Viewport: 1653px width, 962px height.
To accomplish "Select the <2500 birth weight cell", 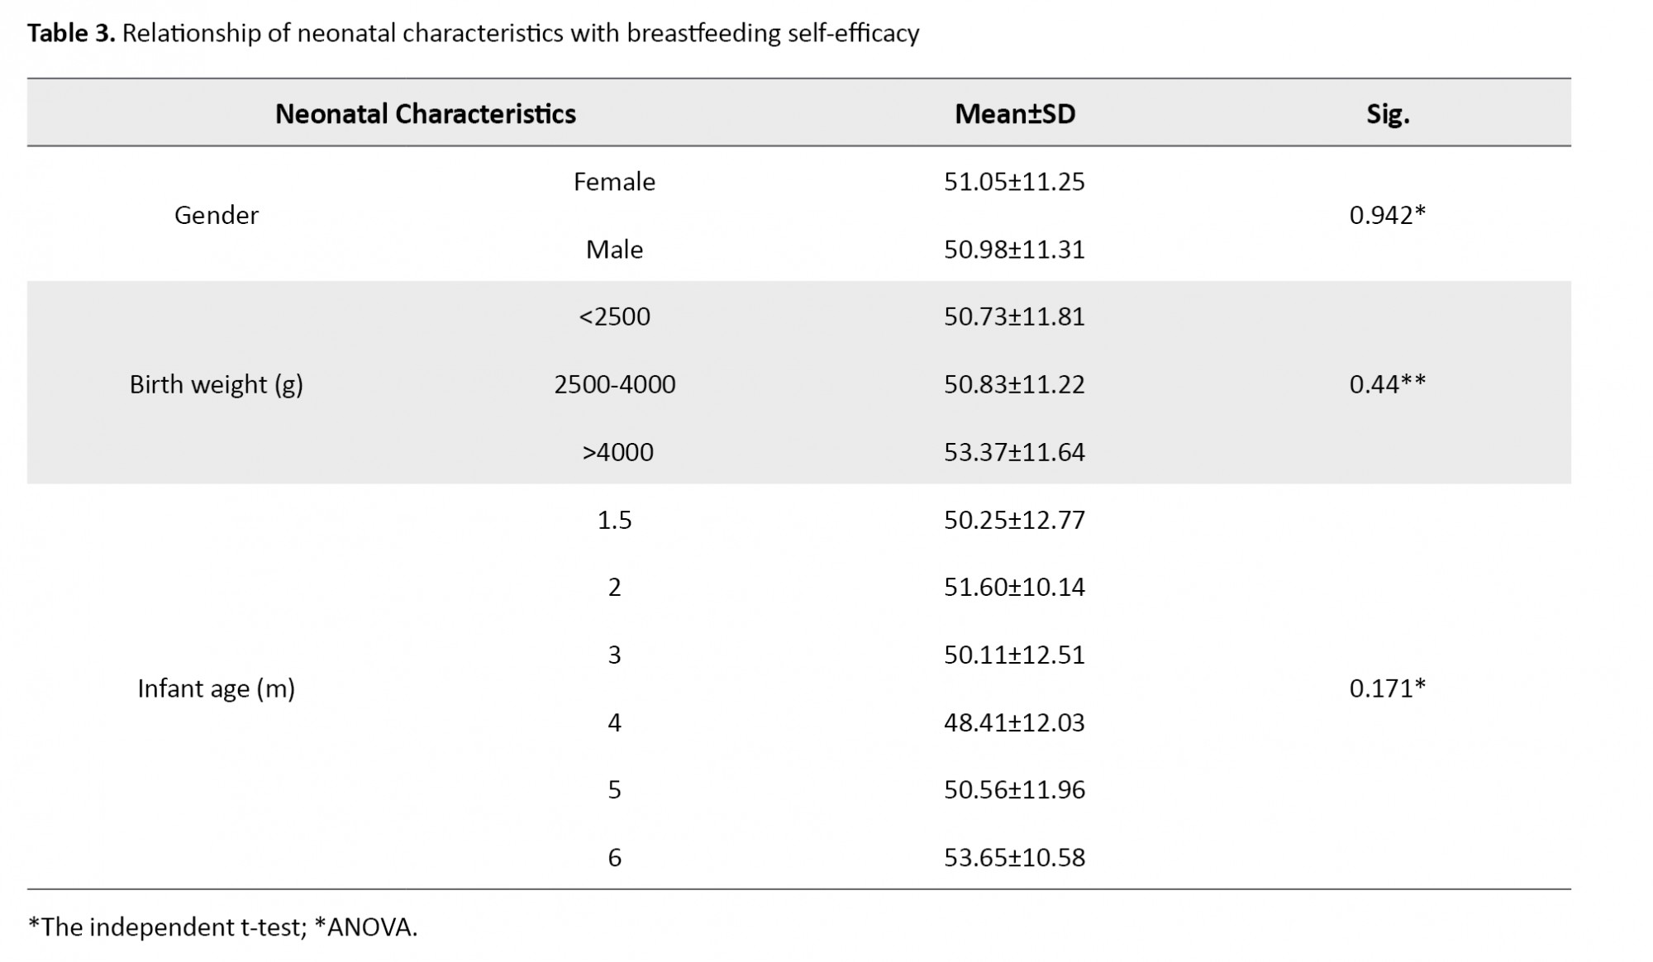I will click(x=614, y=317).
